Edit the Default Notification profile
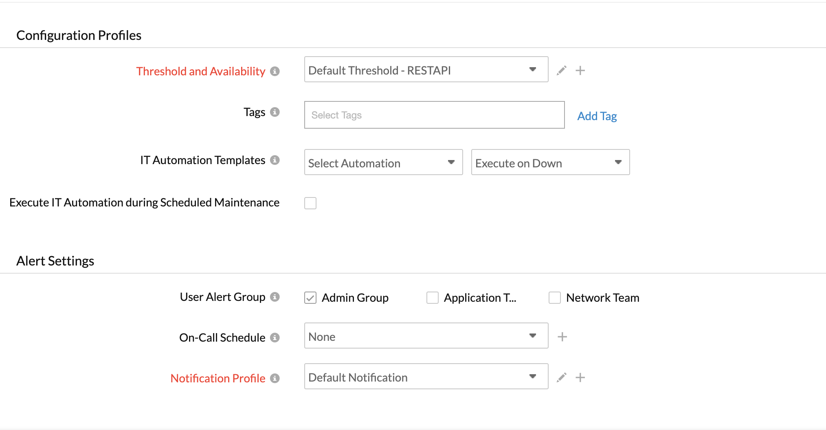The image size is (826, 430). coord(562,377)
